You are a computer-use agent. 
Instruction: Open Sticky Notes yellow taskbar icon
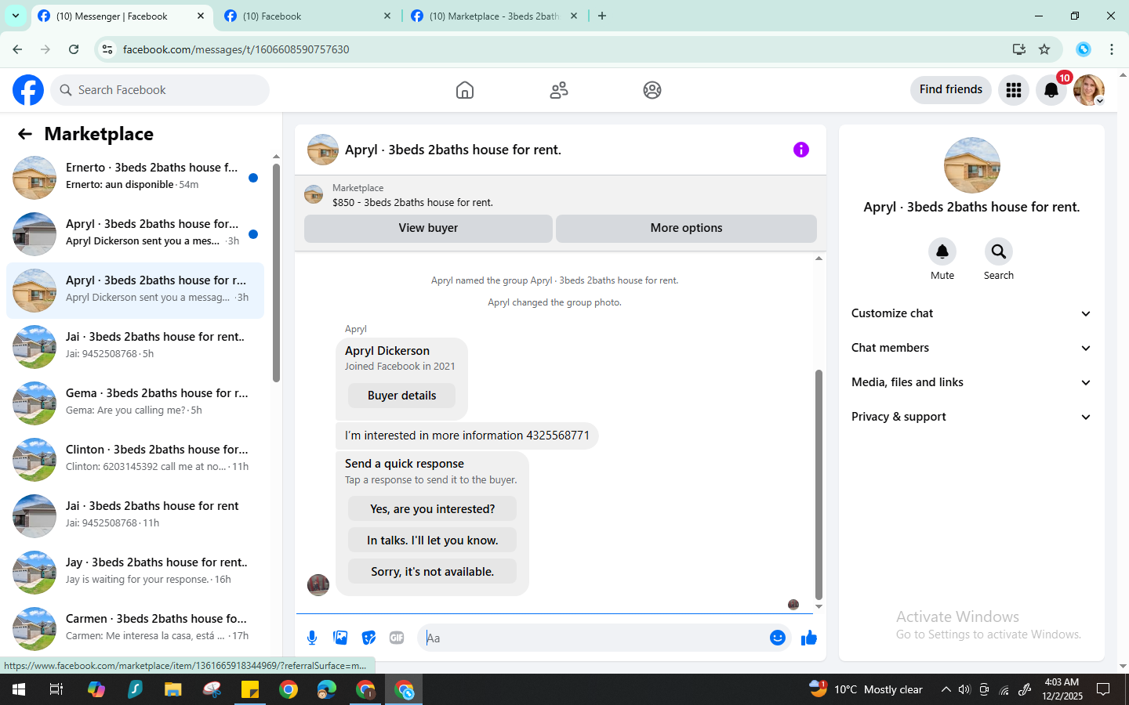click(250, 689)
